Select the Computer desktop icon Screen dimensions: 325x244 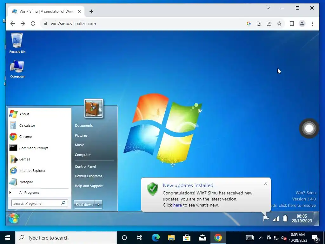(17, 69)
